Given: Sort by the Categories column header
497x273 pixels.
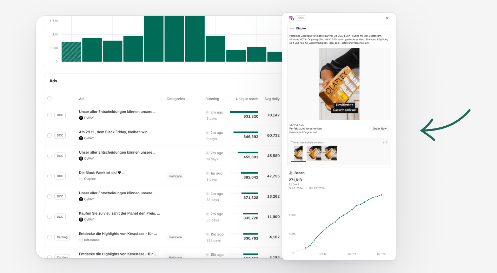Looking at the screenshot, I should 176,99.
